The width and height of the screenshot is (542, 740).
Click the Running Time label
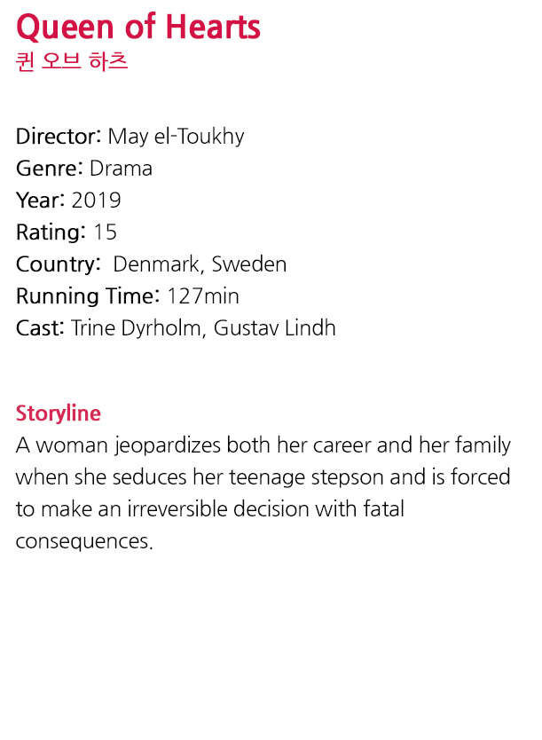(88, 296)
